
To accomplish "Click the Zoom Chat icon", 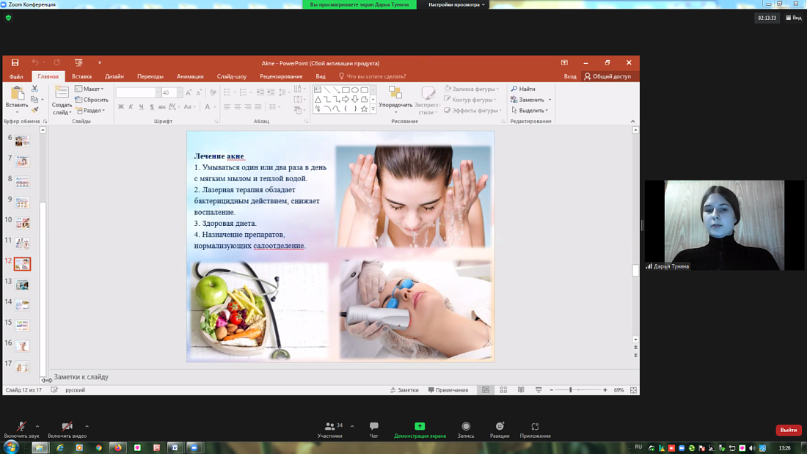I will tap(373, 427).
